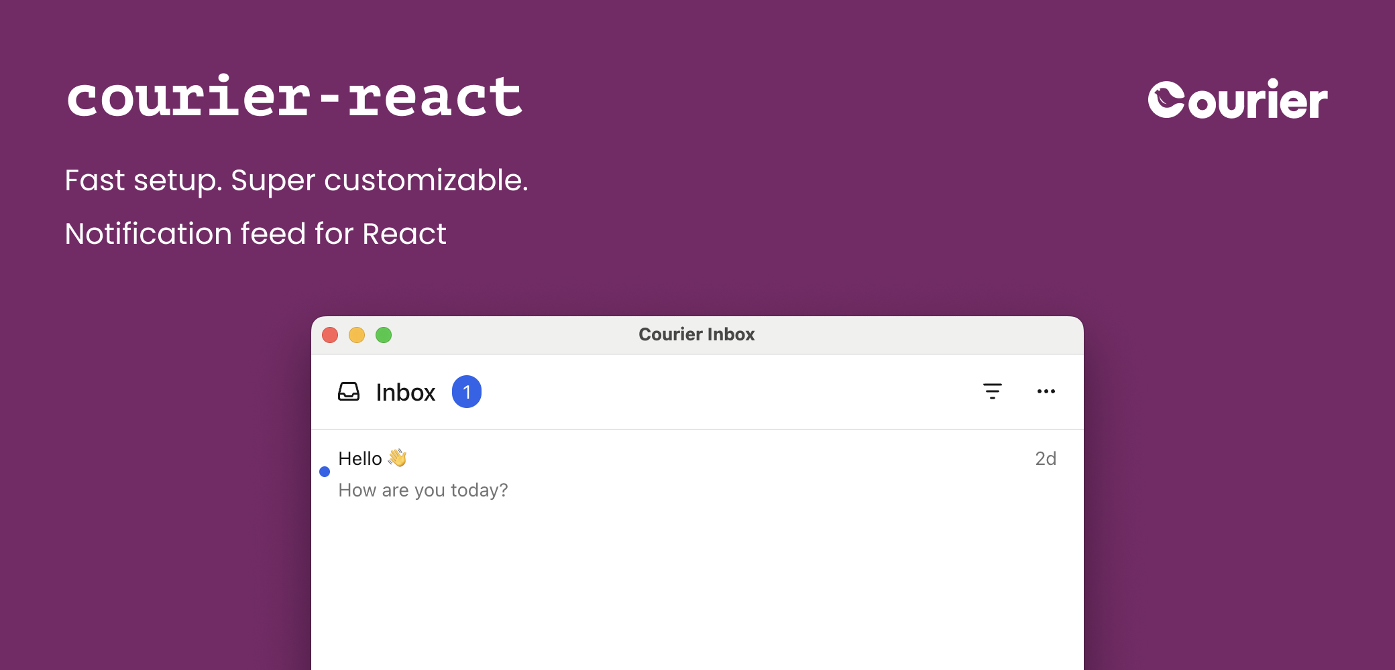Close the Courier Inbox window
The height and width of the screenshot is (670, 1395).
(x=330, y=335)
